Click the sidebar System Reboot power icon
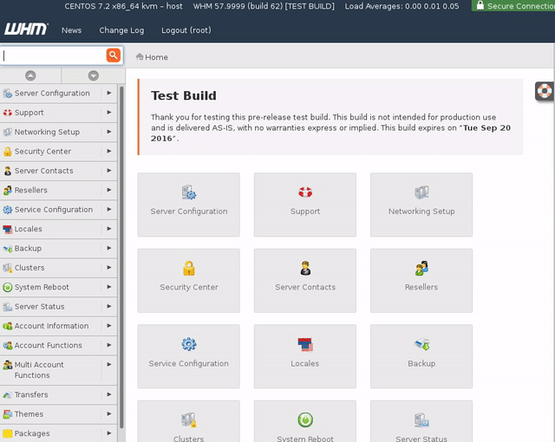 [8, 287]
